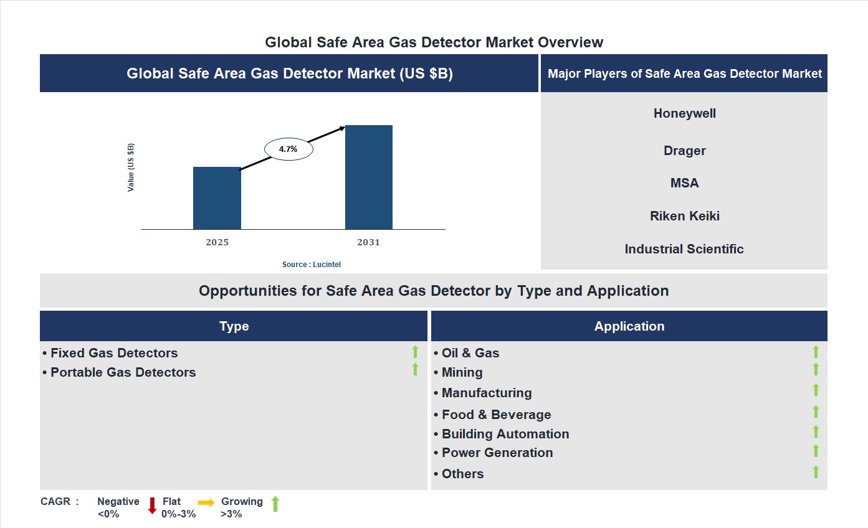Click the 2025 market value bar
This screenshot has width=868, height=528.
point(217,198)
